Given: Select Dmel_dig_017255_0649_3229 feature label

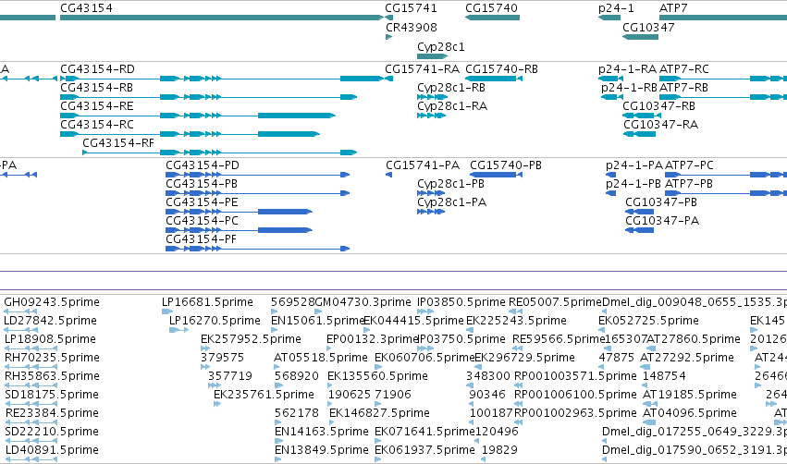Looking at the screenshot, I should [x=695, y=432].
